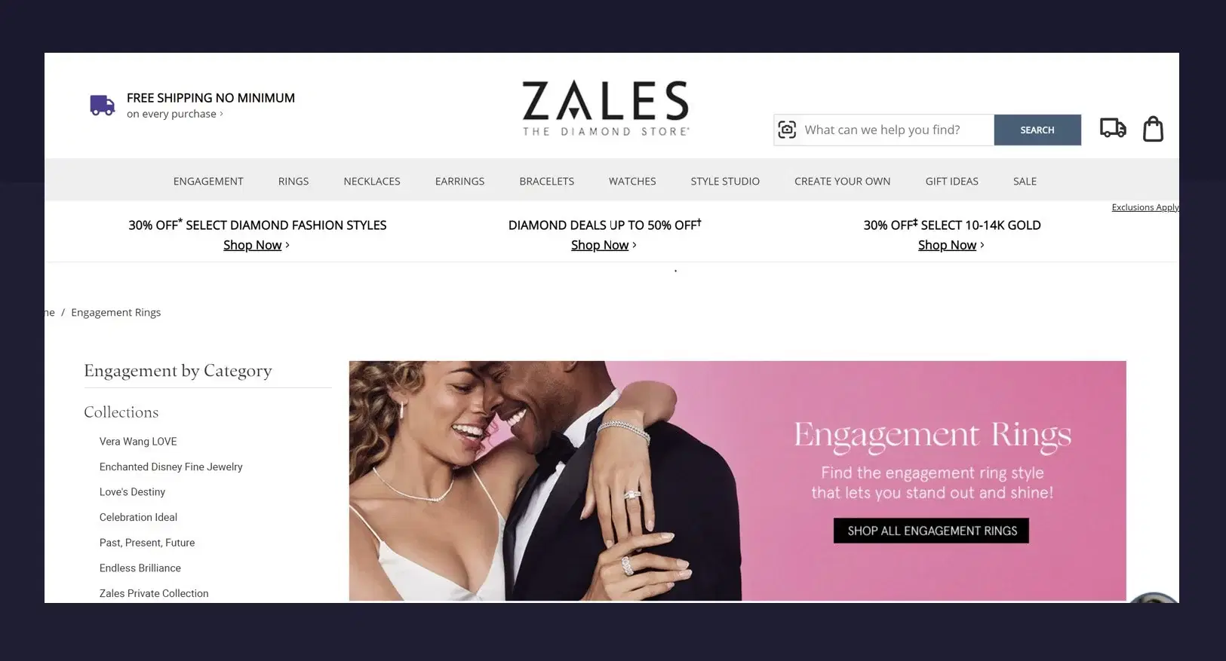The height and width of the screenshot is (661, 1226).
Task: Select Vera Wang LOVE collection
Action: 138,442
